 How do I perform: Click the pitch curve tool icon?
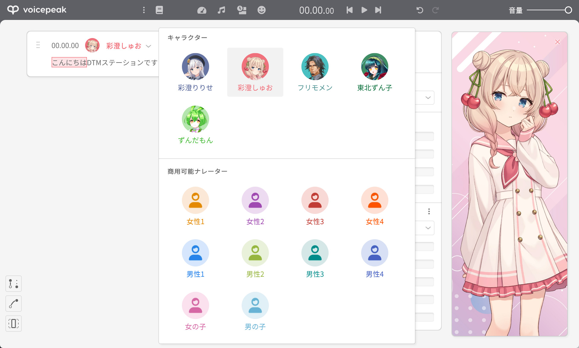pos(14,304)
